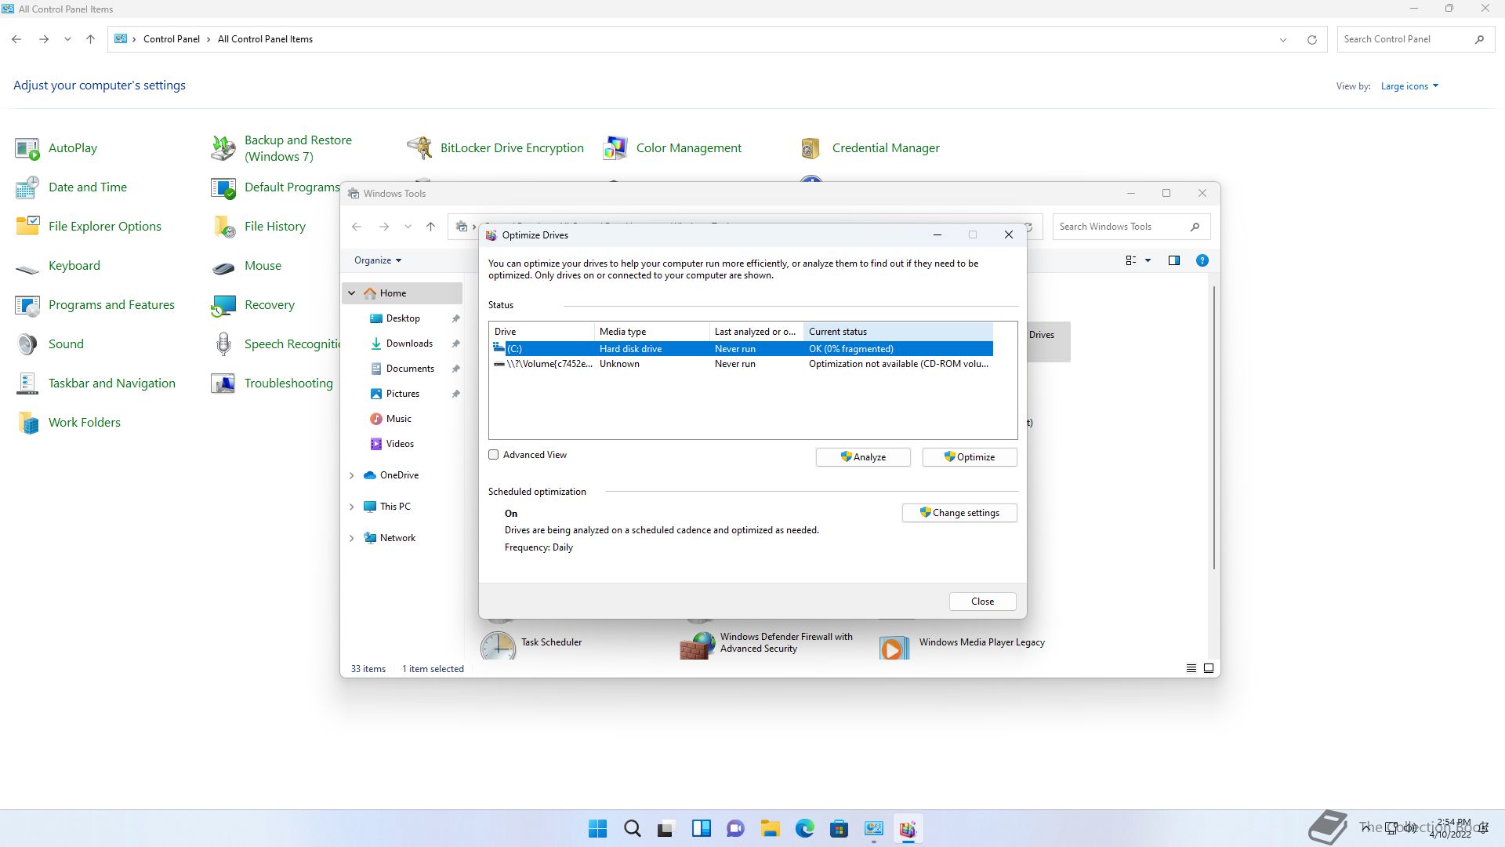Open Sound settings item
This screenshot has height=847, width=1505.
click(49, 344)
